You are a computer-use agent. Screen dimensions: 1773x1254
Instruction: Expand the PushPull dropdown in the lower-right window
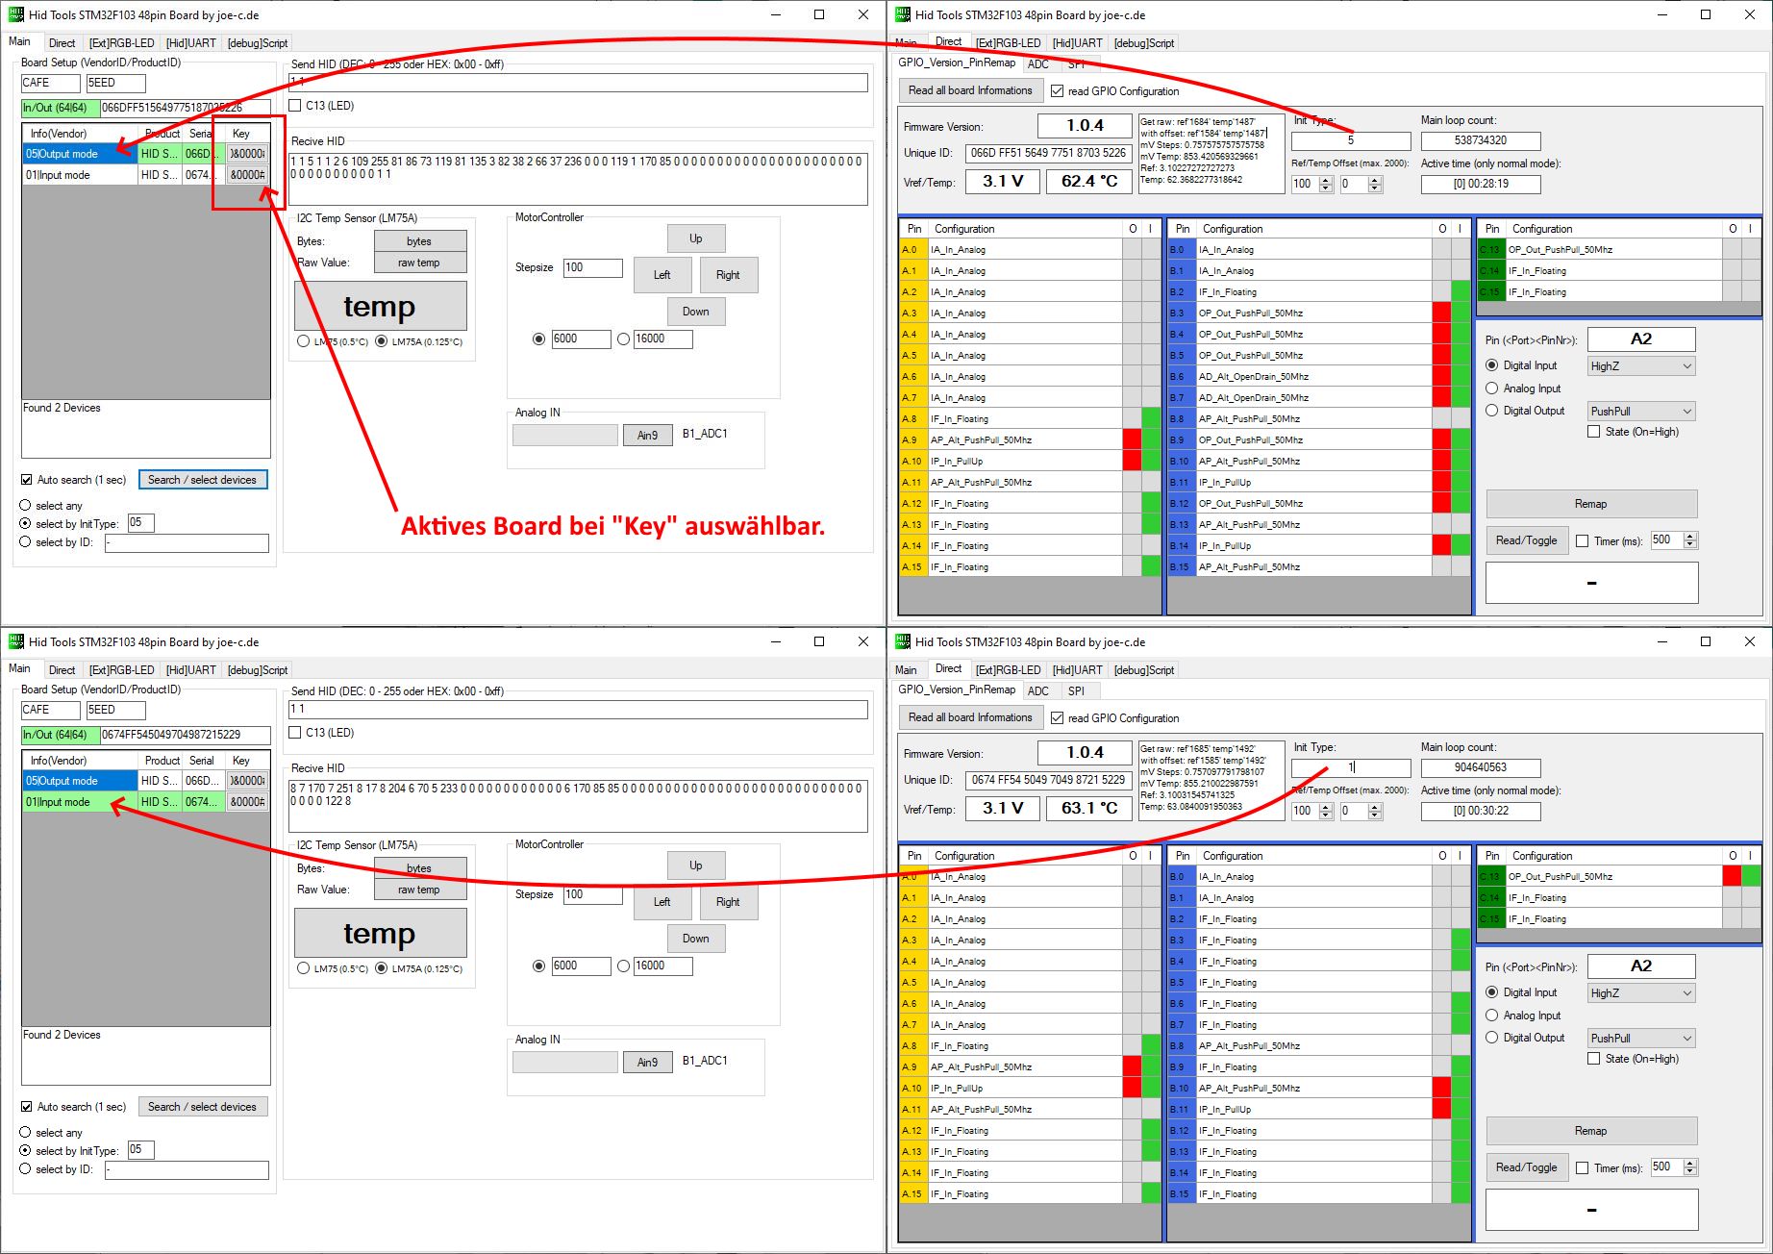1640,1039
